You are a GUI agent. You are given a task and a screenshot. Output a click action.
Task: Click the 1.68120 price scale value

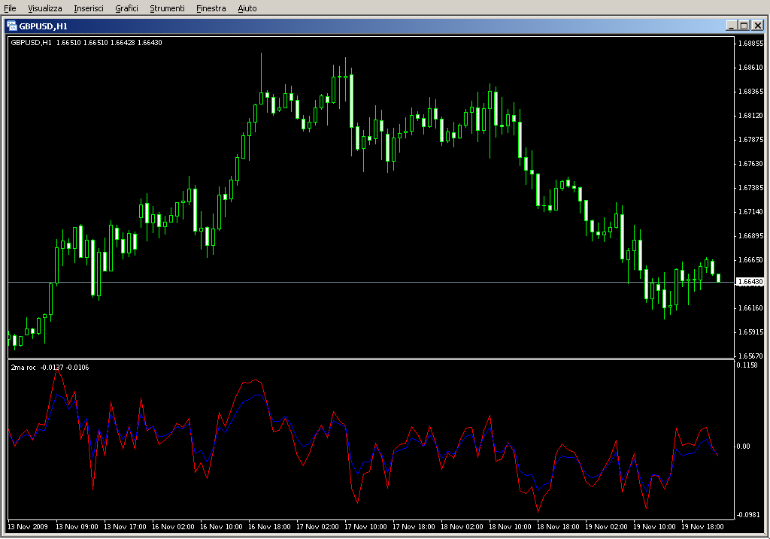pyautogui.click(x=751, y=115)
